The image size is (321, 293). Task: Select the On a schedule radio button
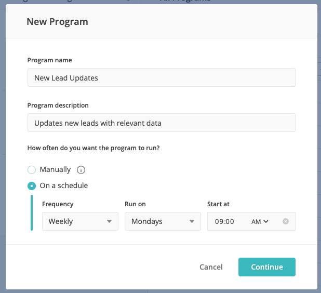coord(32,186)
